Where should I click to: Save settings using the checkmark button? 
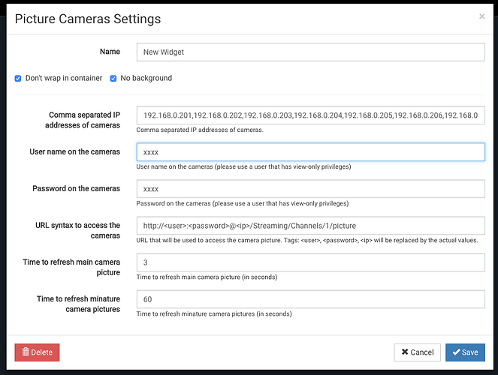click(465, 352)
